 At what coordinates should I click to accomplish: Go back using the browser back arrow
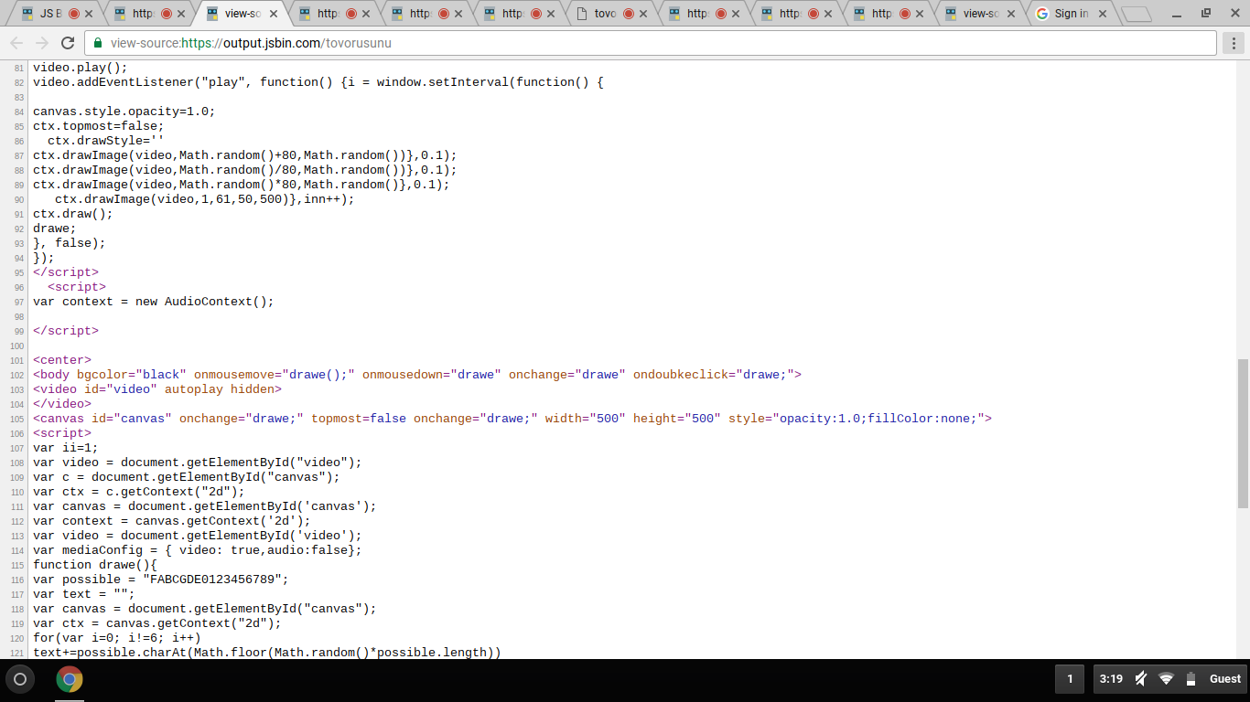(x=16, y=43)
